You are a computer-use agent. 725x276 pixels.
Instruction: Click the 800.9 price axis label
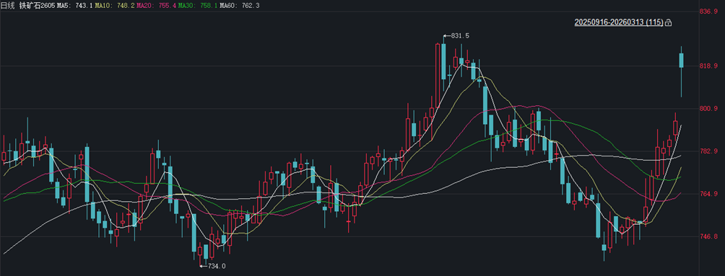click(x=709, y=109)
